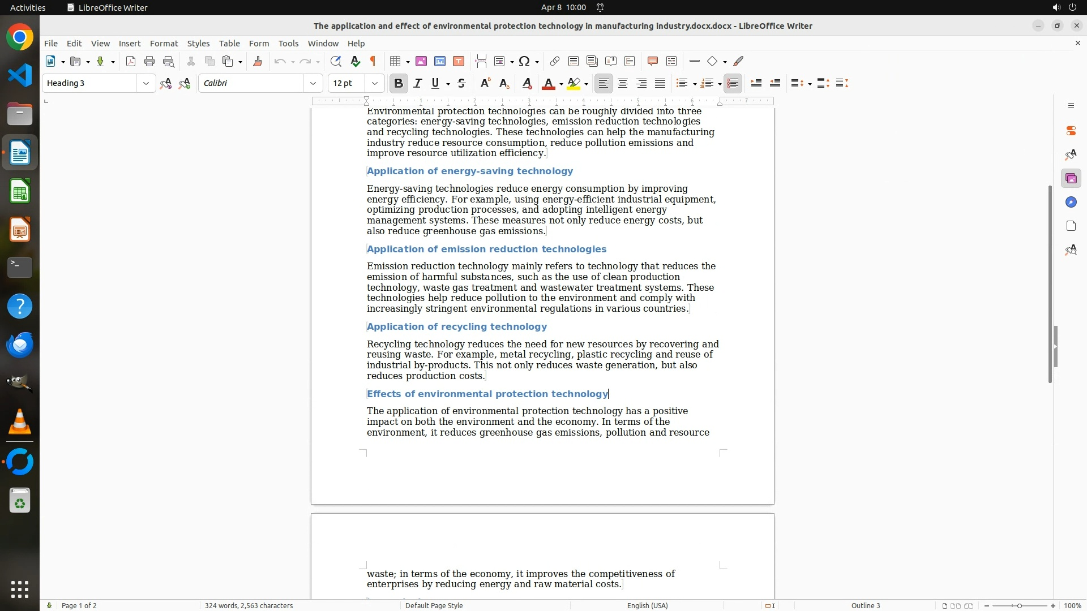Open Thunderbird from the Ubuntu dock
The width and height of the screenshot is (1087, 611).
(x=20, y=345)
